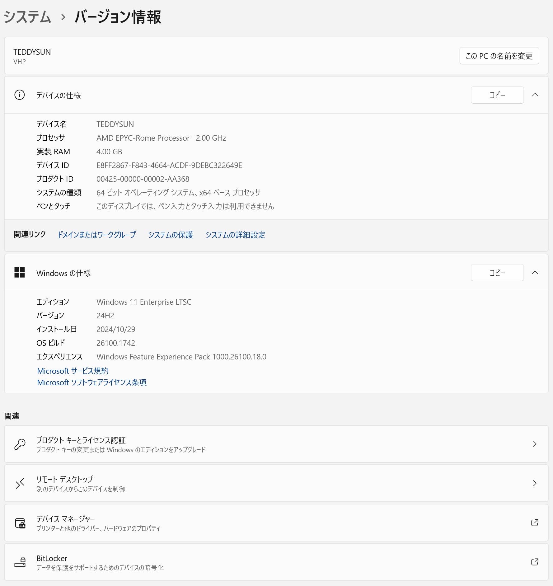
Task: Select install date 2024/10/29
Action: [116, 329]
